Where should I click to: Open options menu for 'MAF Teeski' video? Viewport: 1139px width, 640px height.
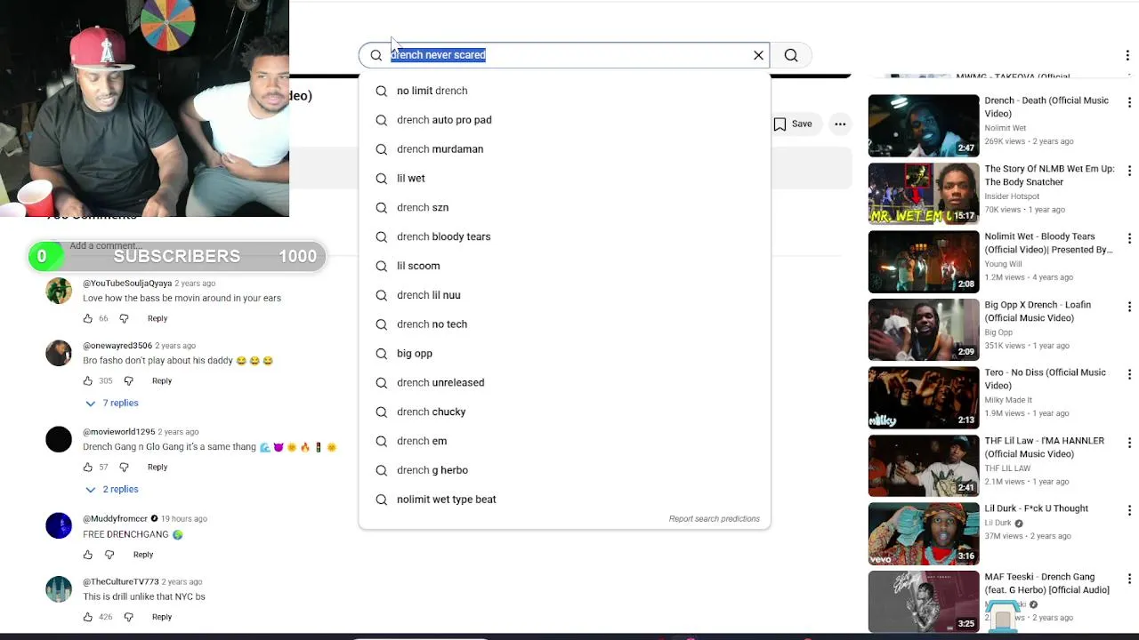1129,579
